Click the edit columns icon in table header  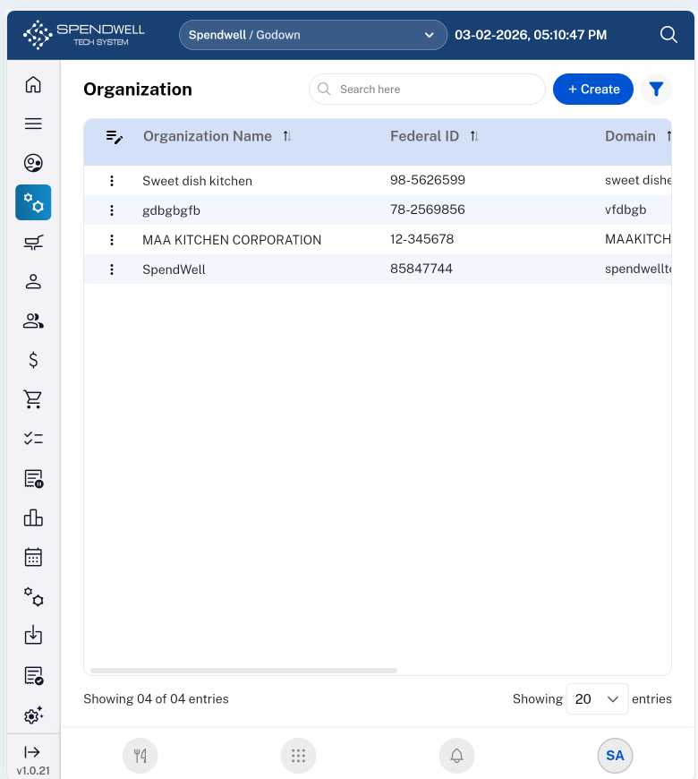click(115, 137)
